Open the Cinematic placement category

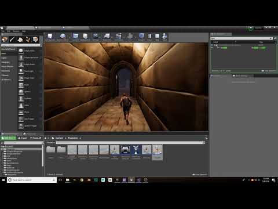pos(6,62)
